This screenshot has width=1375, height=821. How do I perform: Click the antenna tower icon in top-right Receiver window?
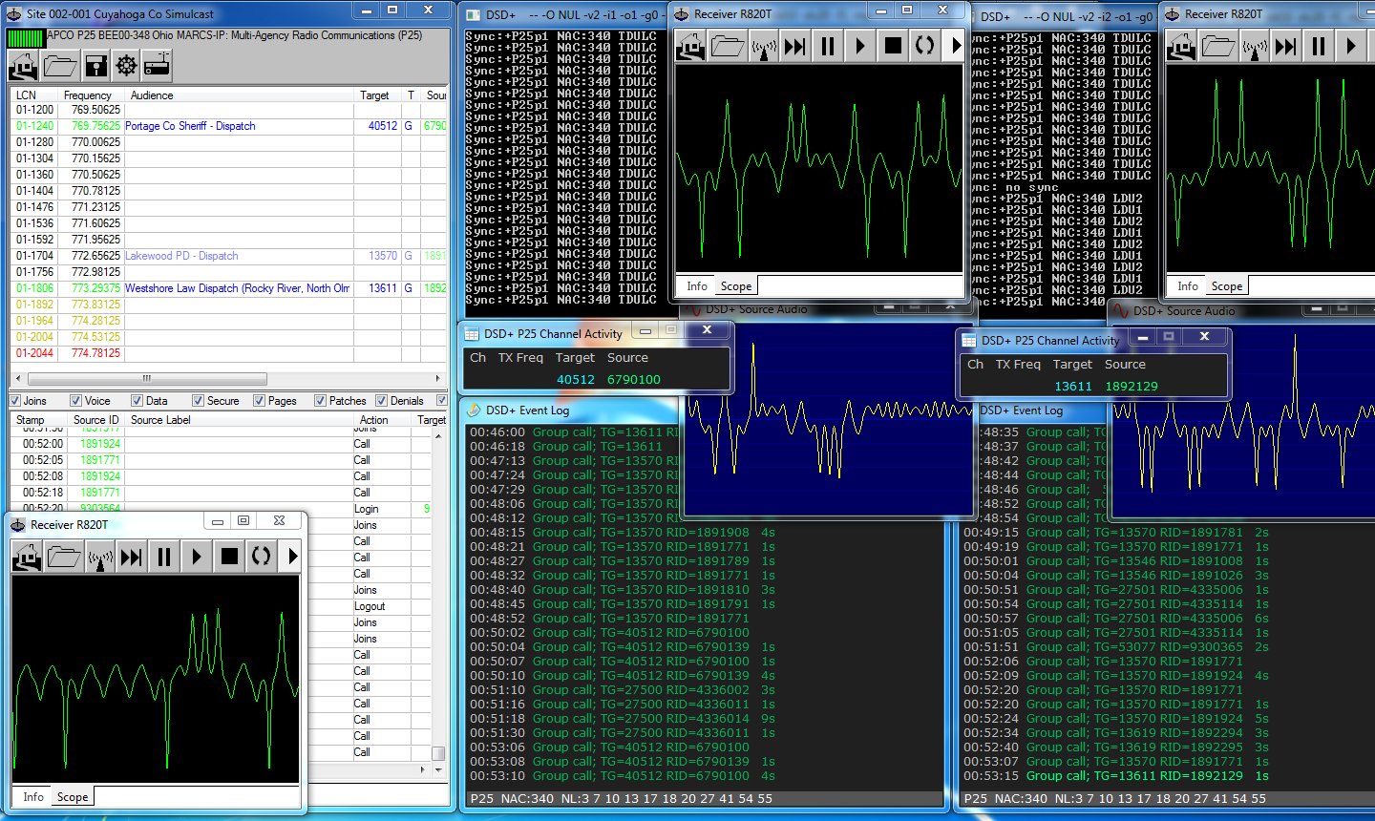(x=1254, y=46)
